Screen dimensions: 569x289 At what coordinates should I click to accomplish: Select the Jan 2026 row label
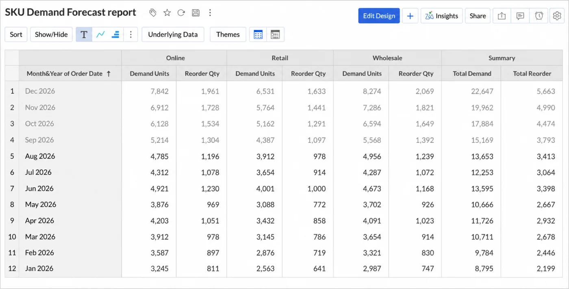(39, 269)
